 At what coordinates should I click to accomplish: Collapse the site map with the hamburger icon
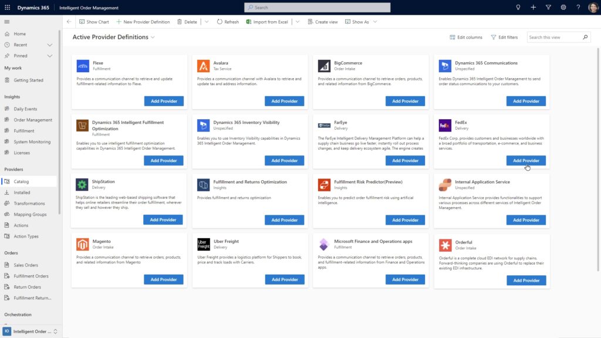click(7, 22)
